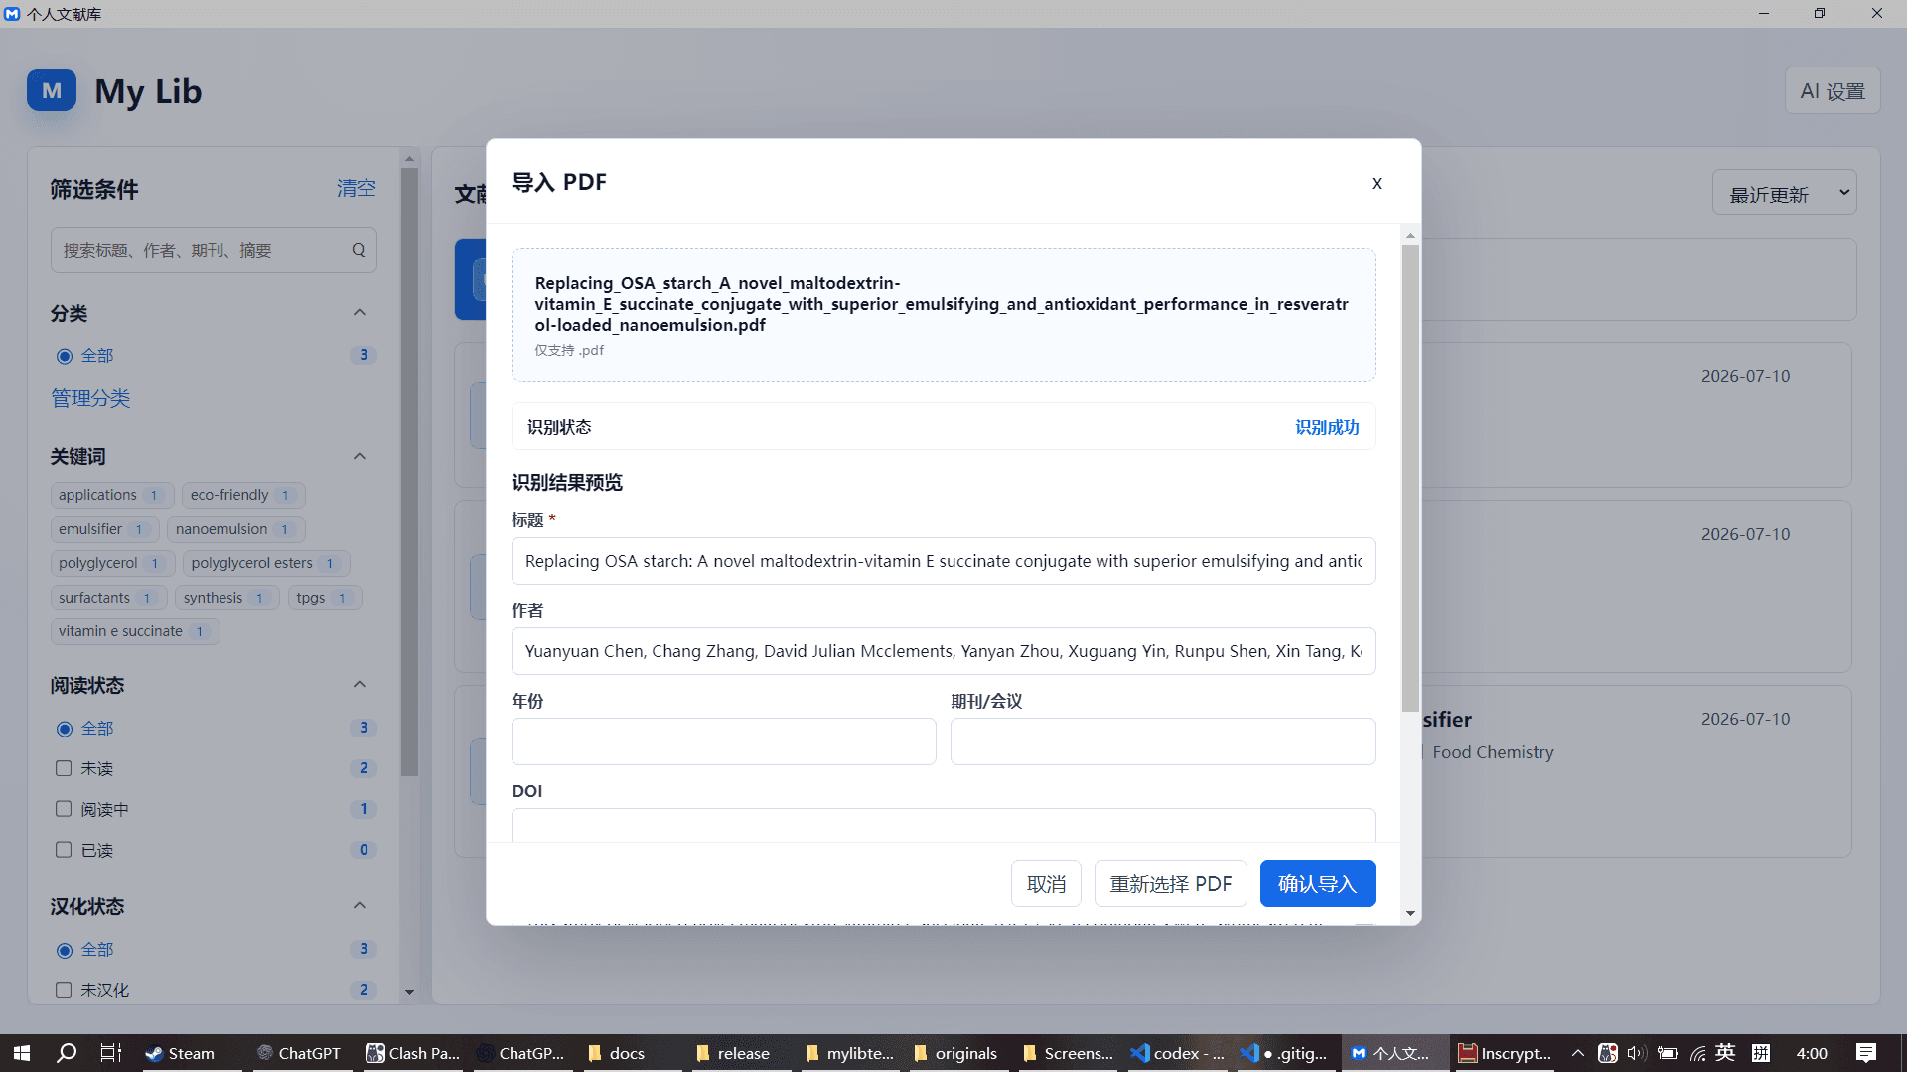
Task: Click sidebar scrollbar down arrow
Action: click(x=409, y=992)
